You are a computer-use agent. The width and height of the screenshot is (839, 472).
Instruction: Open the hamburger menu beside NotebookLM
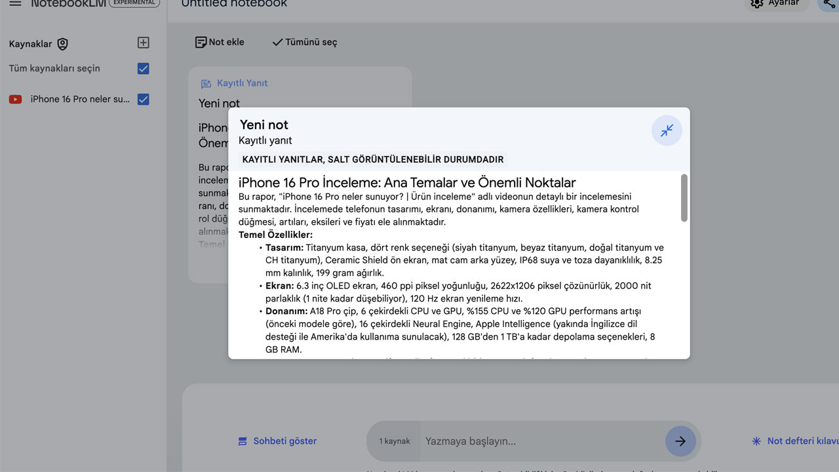pos(15,3)
